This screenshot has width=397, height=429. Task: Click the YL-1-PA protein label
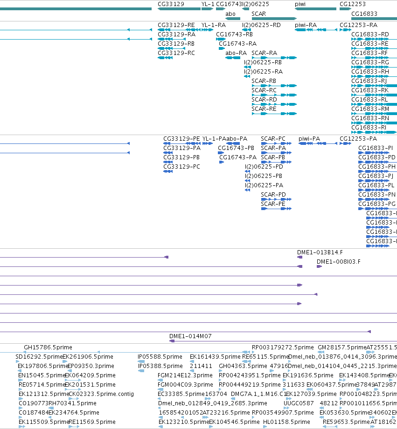click(215, 139)
